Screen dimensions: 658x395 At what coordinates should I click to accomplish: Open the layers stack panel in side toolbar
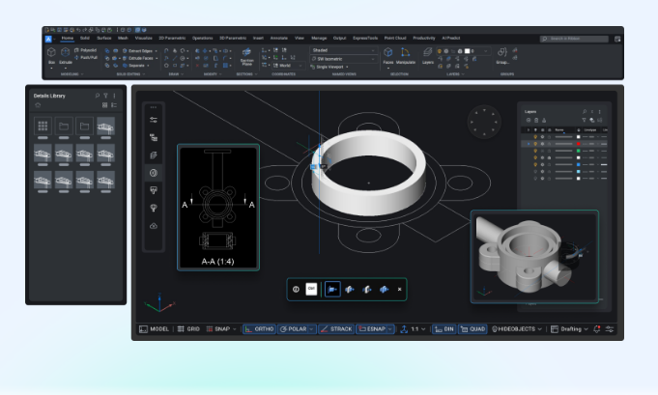154,155
